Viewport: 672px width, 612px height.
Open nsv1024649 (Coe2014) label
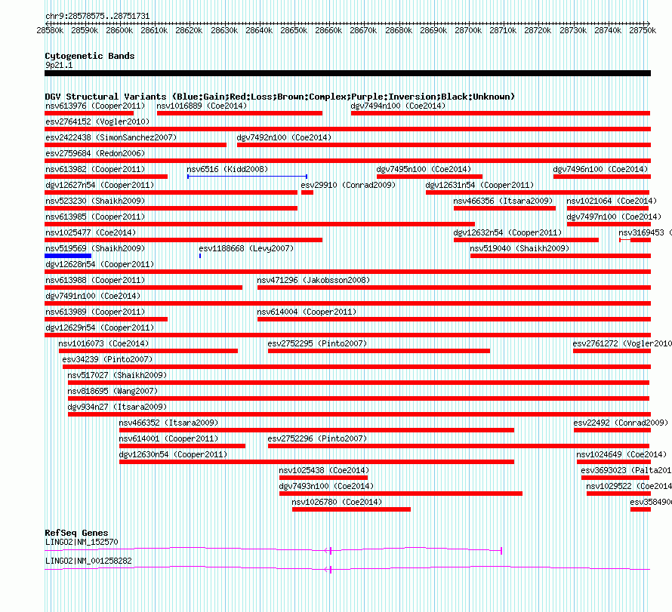(621, 454)
